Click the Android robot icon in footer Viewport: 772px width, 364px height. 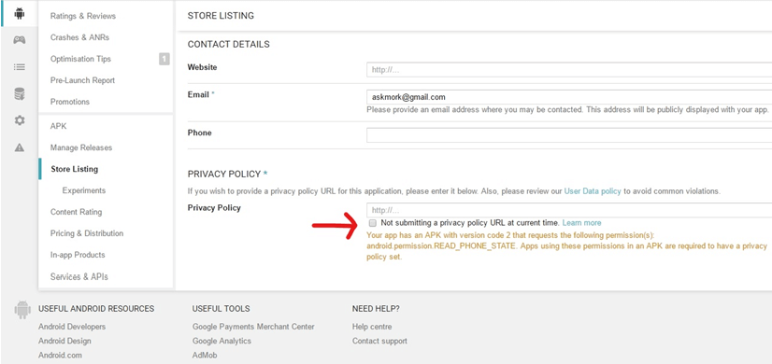click(x=22, y=310)
